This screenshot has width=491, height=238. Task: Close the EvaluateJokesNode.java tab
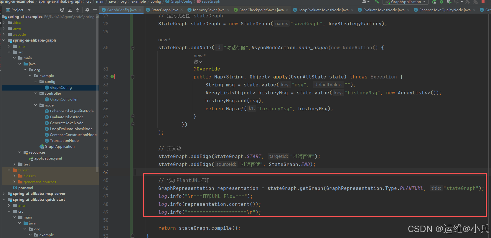pyautogui.click(x=408, y=10)
